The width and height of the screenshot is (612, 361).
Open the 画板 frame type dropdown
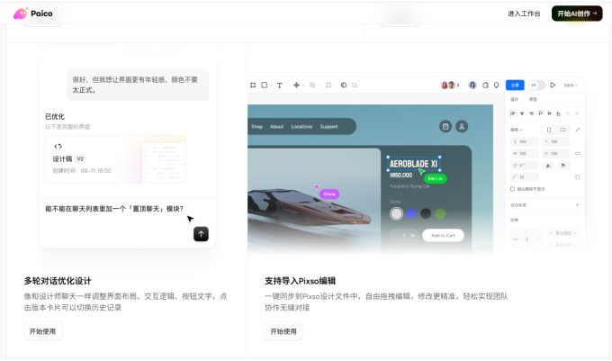pos(517,130)
